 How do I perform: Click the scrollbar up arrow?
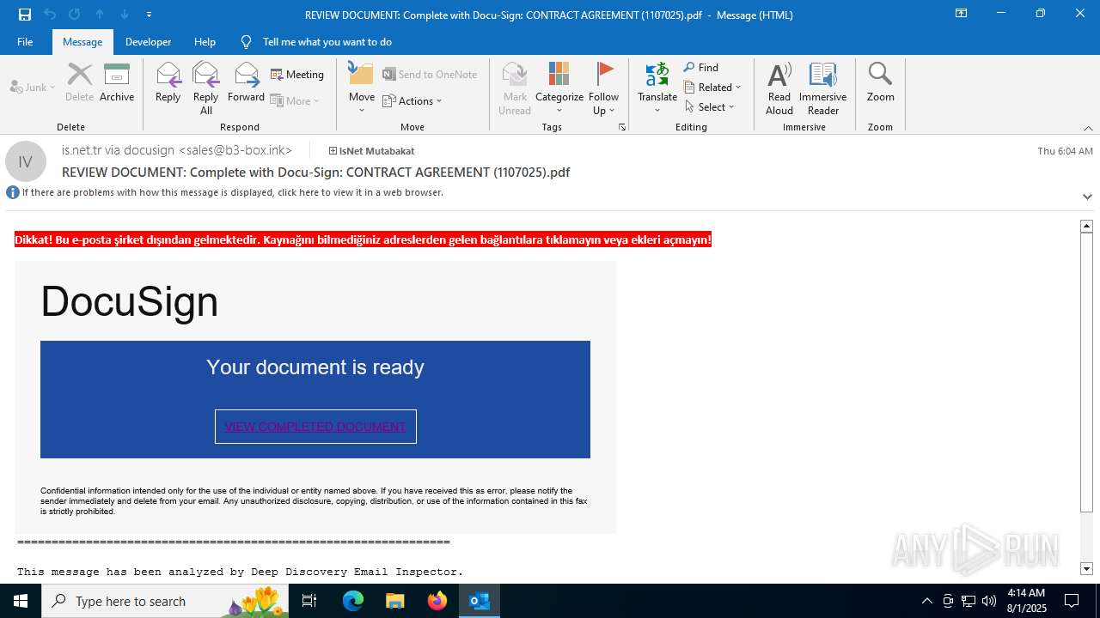(1086, 226)
